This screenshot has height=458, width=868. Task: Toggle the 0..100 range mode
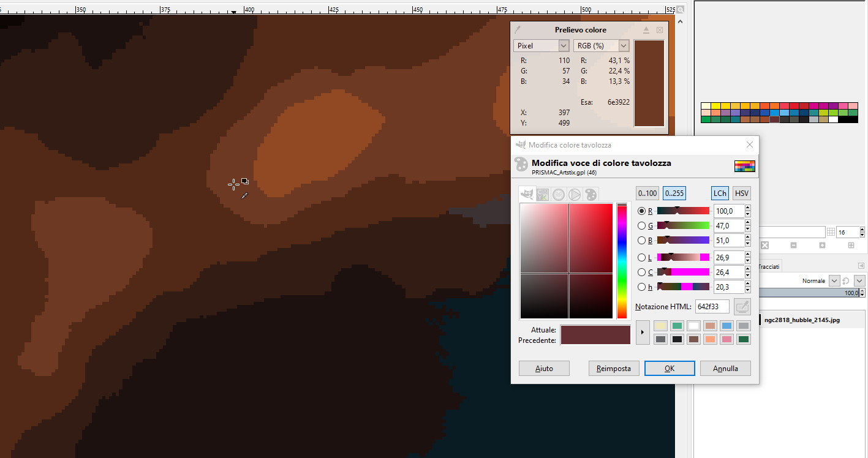(x=647, y=193)
